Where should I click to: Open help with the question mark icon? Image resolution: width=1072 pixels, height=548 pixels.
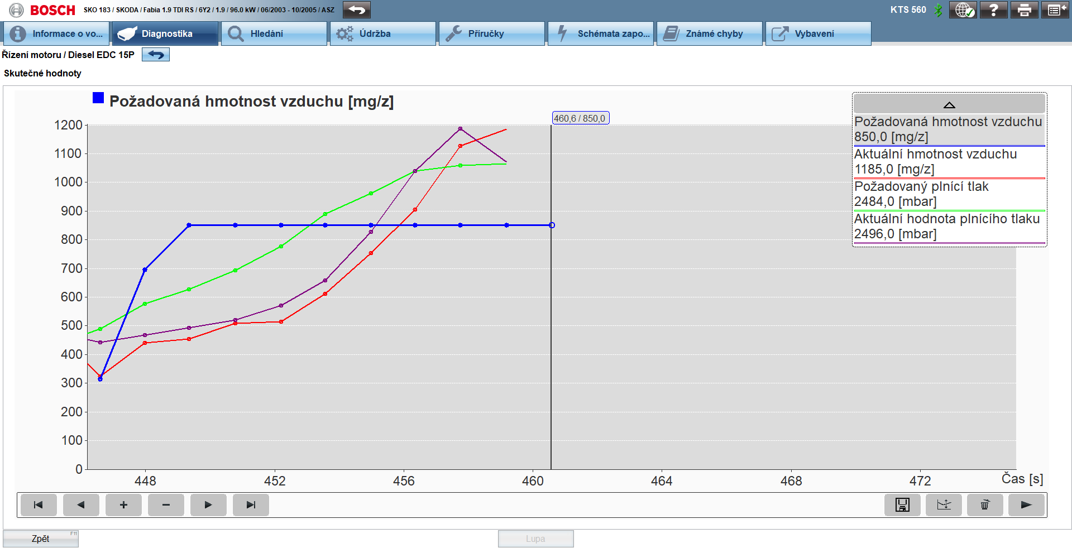993,10
